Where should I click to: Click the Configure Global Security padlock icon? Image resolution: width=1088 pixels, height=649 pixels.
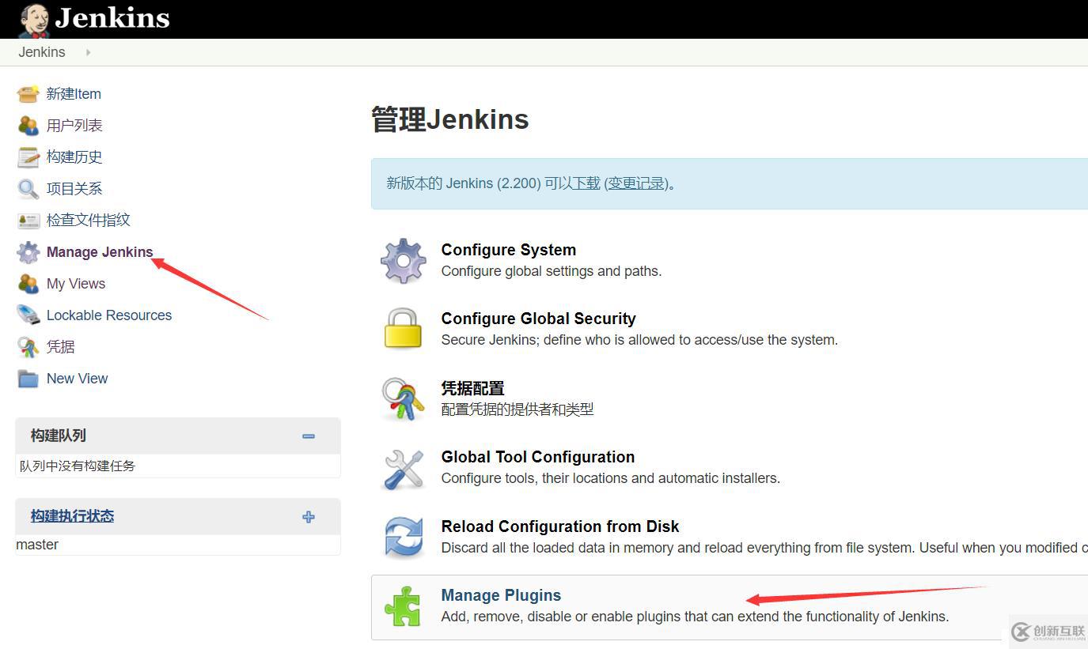pos(404,329)
